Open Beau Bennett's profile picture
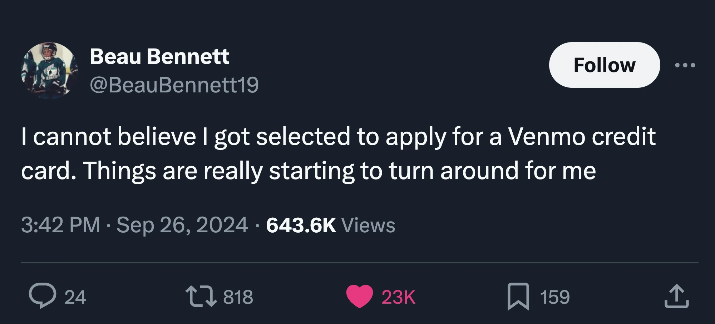Screen dimensions: 715x324 point(49,70)
